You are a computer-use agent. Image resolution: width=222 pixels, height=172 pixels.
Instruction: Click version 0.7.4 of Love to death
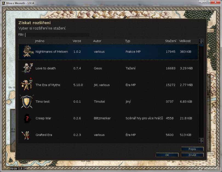(x=77, y=68)
